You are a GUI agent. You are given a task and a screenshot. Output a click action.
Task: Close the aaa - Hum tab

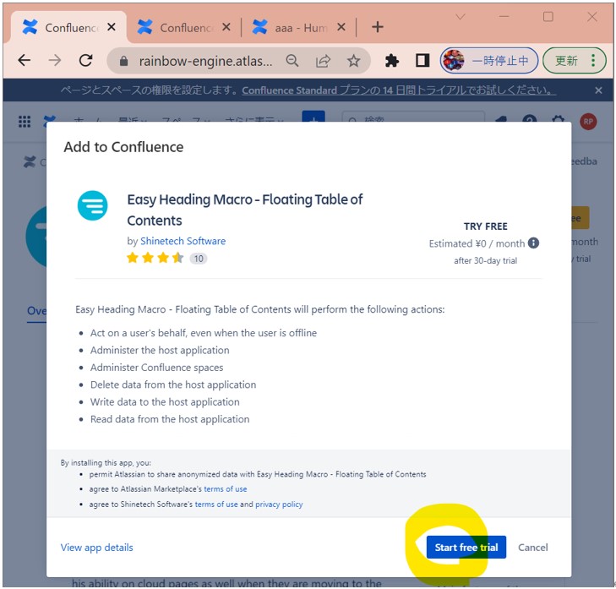point(341,27)
